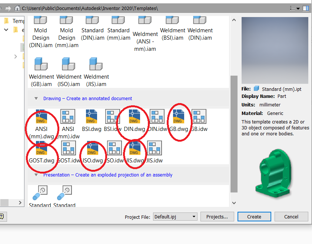312x244 pixels.
Task: Choose the DIN.dwg drawing template
Action: [135, 121]
